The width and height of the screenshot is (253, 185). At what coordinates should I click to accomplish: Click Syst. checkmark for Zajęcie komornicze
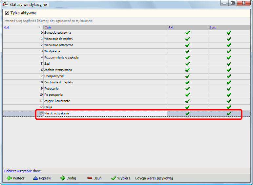229,101
